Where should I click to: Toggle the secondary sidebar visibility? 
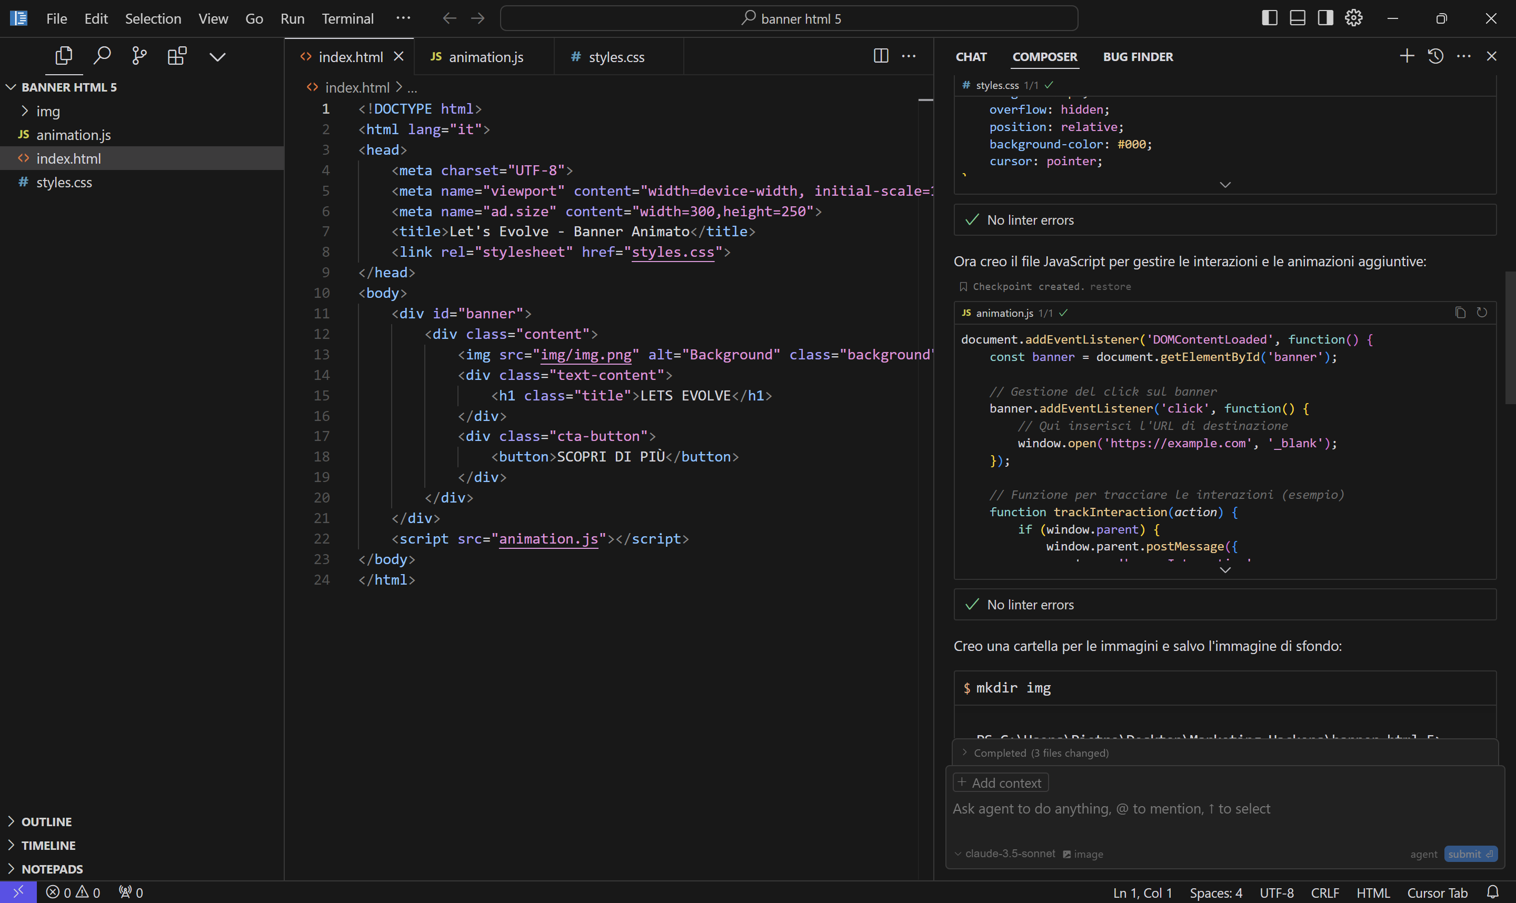1324,18
